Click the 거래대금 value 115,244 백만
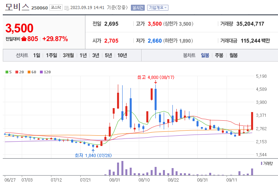This screenshot has height=189, width=278. [255, 41]
